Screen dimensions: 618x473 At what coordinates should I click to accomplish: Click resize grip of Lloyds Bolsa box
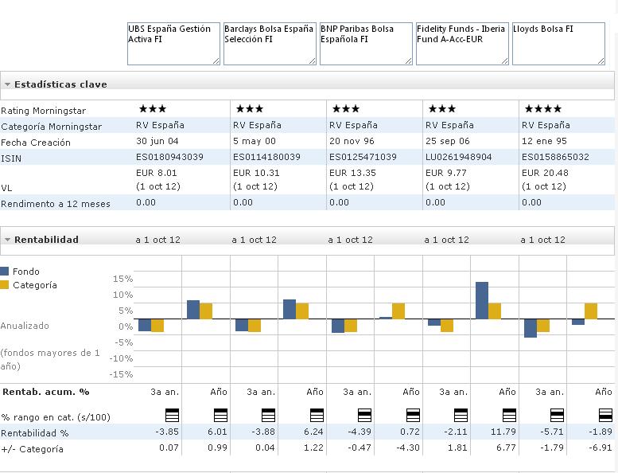coord(601,61)
